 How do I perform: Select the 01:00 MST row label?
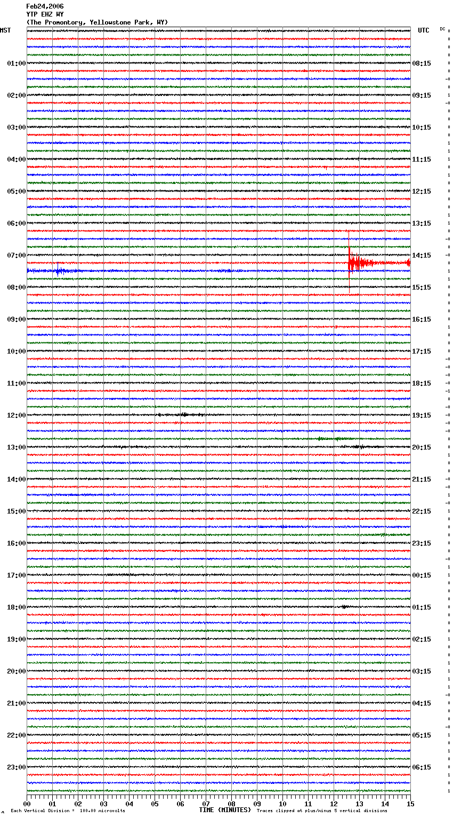tap(16, 63)
